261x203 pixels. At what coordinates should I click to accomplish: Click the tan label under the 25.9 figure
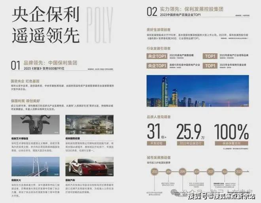191,143
